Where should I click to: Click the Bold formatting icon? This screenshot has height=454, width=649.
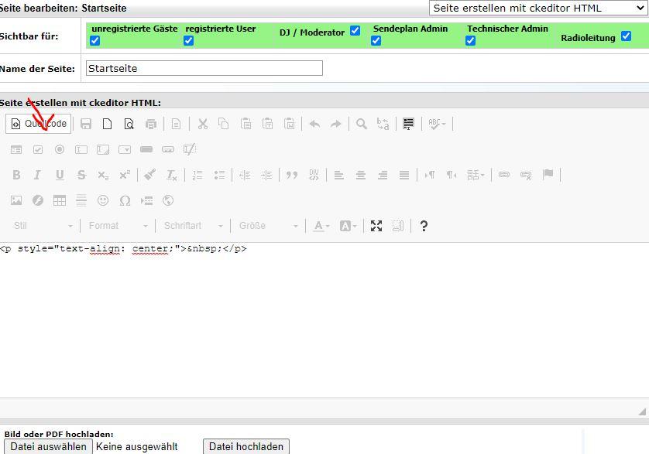coord(16,176)
